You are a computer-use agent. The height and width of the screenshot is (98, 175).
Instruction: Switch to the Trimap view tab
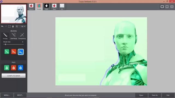click(x=39, y=7)
